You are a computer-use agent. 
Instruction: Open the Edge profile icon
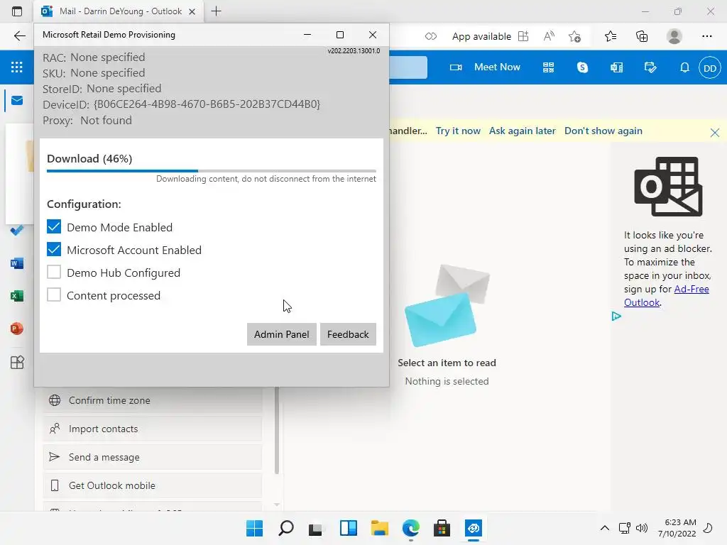pyautogui.click(x=674, y=36)
